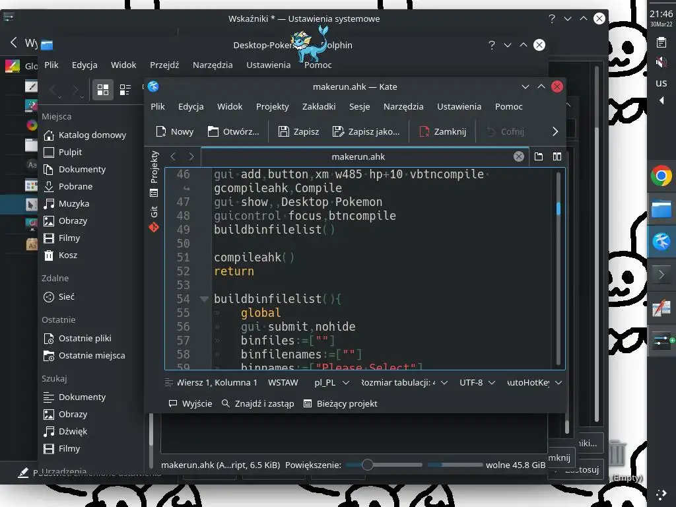Switch Dolphin to icons view mode
676x507 pixels.
pyautogui.click(x=102, y=90)
